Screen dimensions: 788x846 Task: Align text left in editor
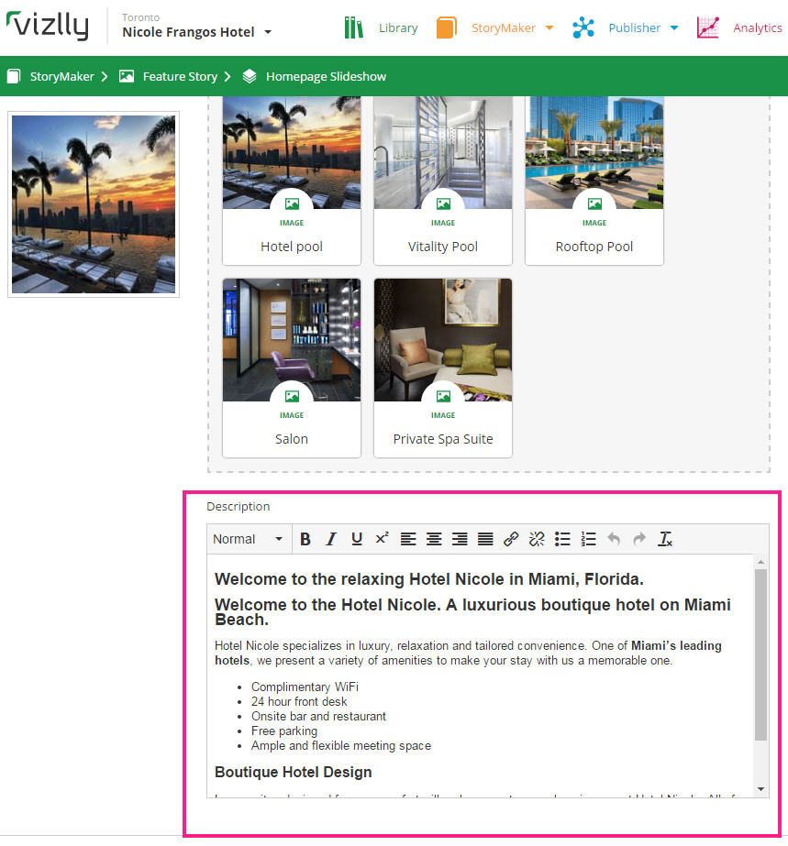[408, 538]
